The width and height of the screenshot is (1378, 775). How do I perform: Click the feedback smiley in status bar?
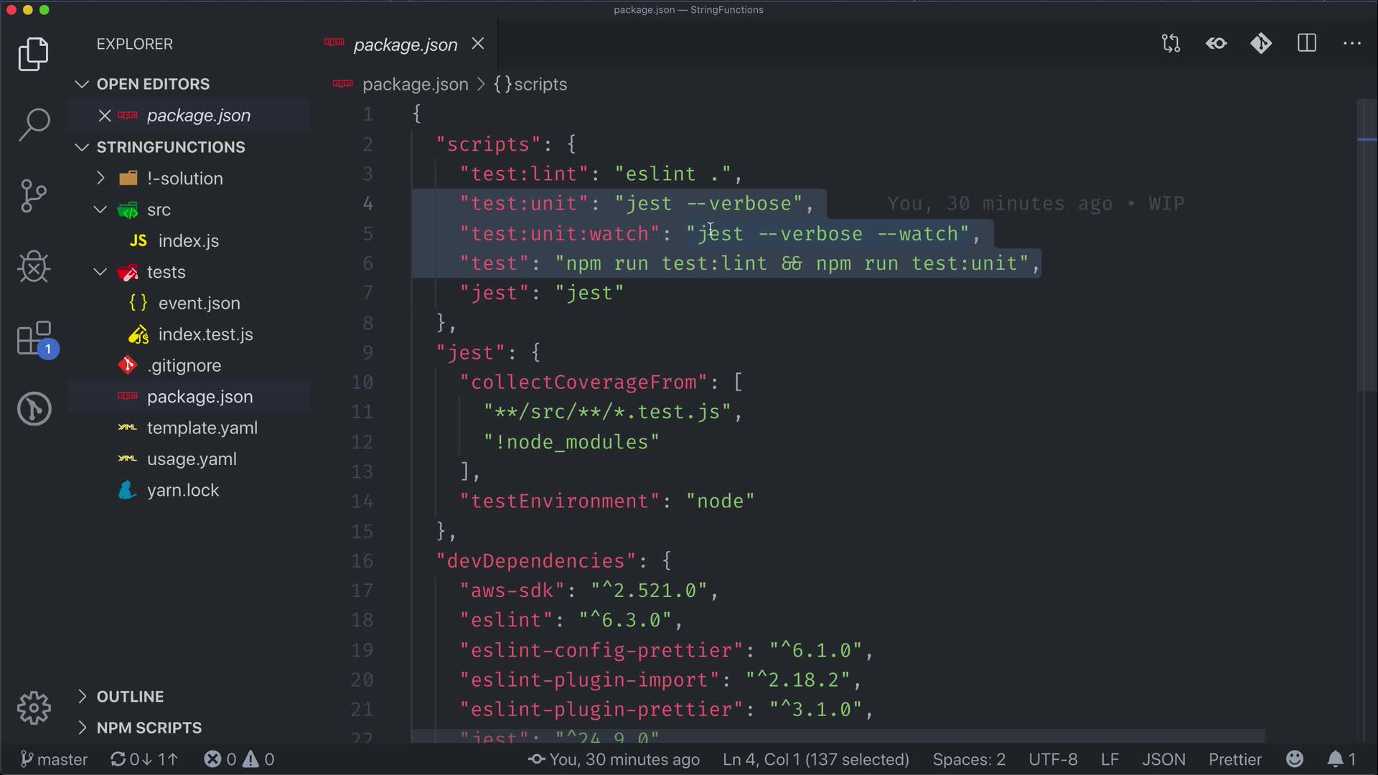coord(1295,759)
